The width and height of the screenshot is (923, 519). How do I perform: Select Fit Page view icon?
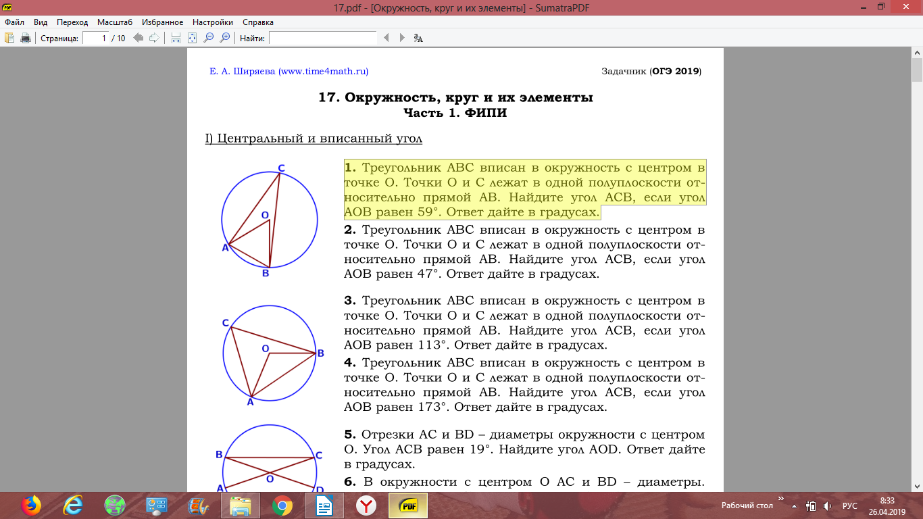tap(192, 38)
